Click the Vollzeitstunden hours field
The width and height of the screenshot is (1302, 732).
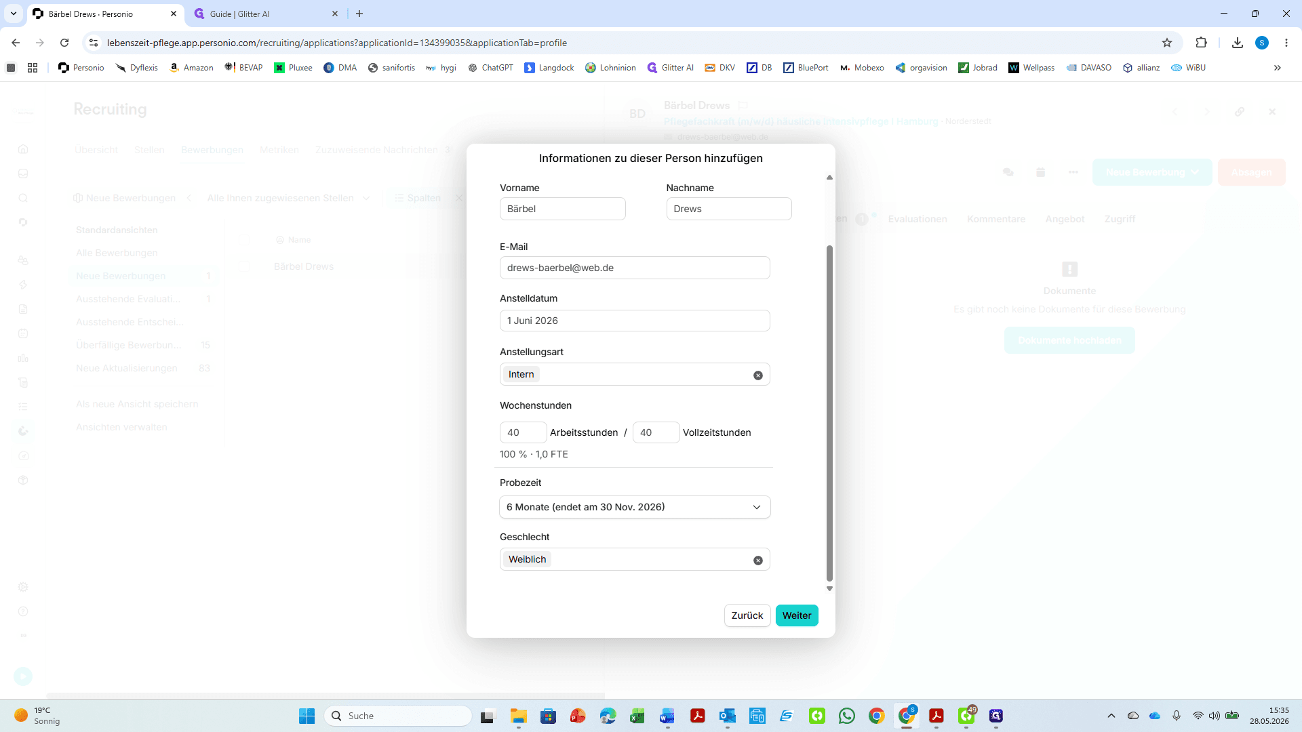tap(656, 432)
